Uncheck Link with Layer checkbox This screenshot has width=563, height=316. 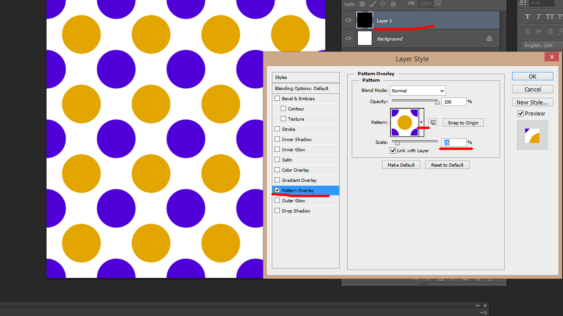point(393,151)
